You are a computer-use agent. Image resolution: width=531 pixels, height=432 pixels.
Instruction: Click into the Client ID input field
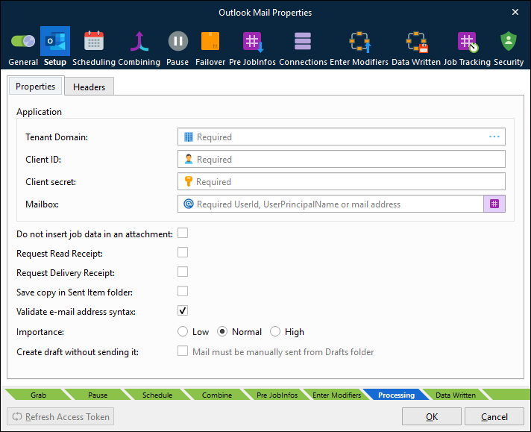pyautogui.click(x=342, y=159)
